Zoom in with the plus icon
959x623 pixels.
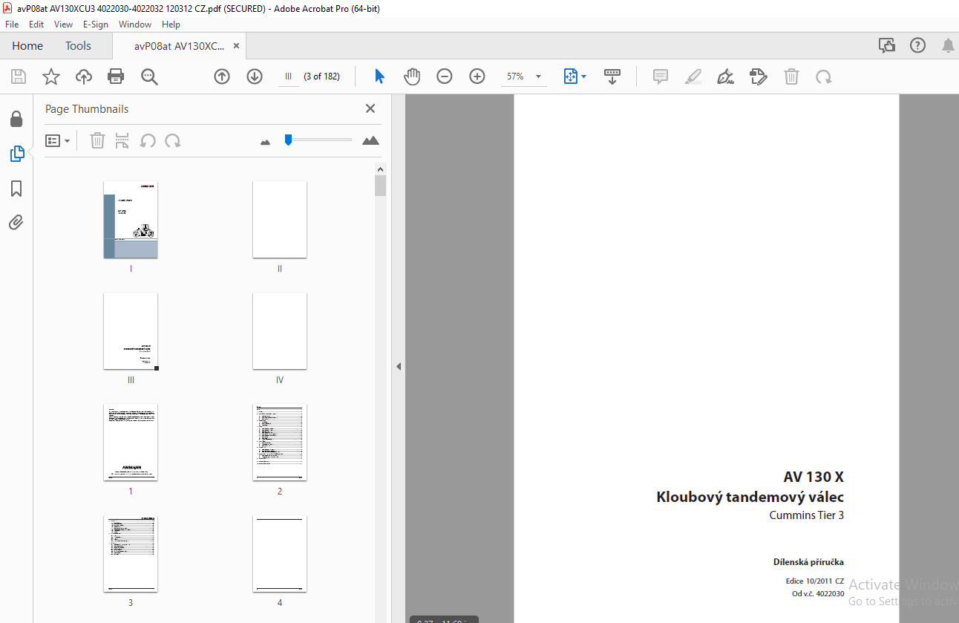click(477, 76)
